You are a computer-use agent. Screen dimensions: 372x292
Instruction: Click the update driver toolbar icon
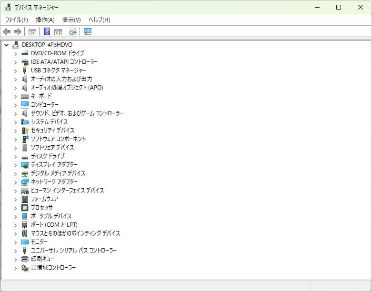point(72,31)
